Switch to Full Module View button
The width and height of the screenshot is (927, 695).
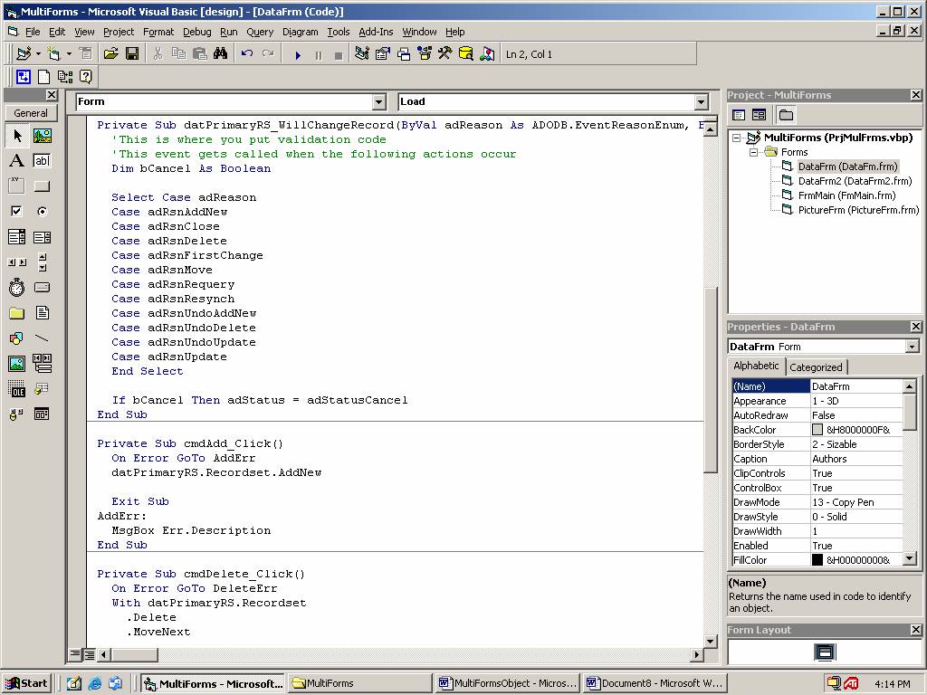click(90, 654)
